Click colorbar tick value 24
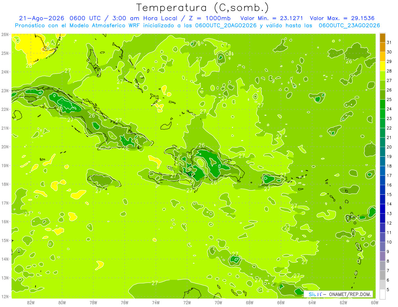Image resolution: width=398 pixels, height=307 pixels. pos(389,109)
